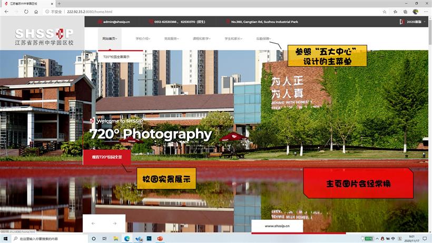Open the browser settings ellipsis menu
This screenshot has height=243, width=432.
(426, 12)
